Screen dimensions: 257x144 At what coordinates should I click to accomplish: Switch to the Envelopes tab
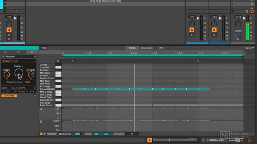click(x=147, y=48)
